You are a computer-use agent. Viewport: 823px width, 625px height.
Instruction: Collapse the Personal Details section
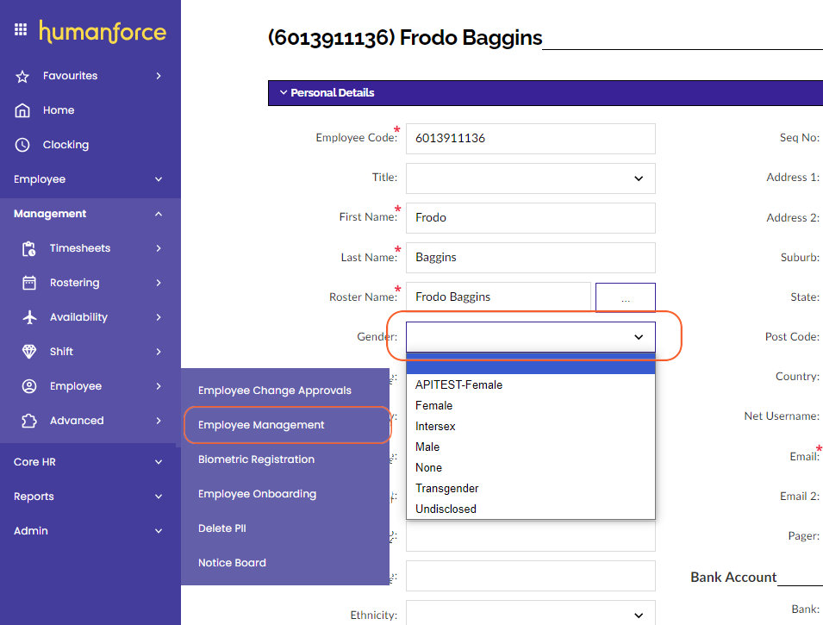283,93
